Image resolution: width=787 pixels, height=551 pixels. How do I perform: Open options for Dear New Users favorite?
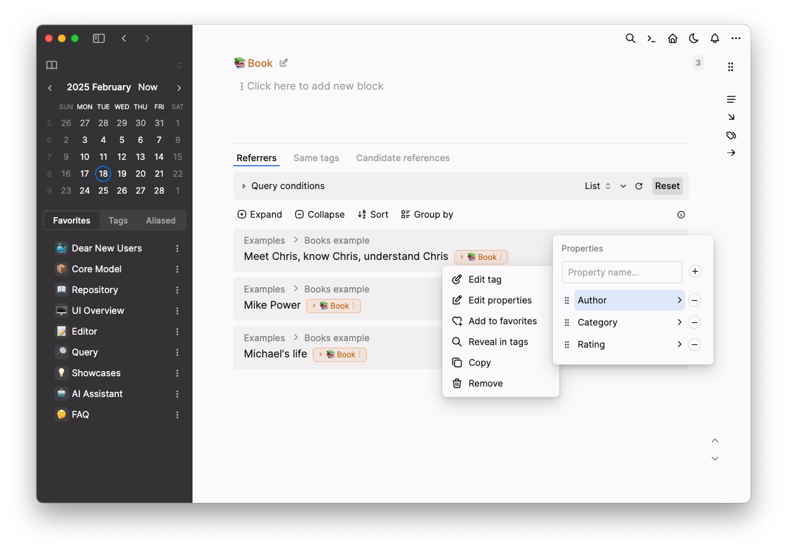click(x=177, y=248)
